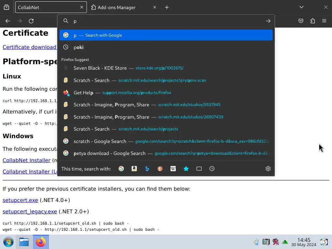Click the clipboard tray icon
The width and height of the screenshot is (332, 249).
click(x=266, y=242)
